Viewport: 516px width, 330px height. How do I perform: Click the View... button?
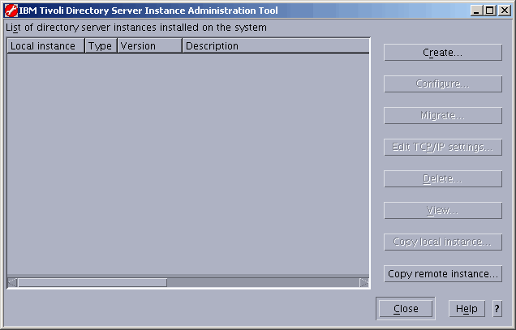442,211
